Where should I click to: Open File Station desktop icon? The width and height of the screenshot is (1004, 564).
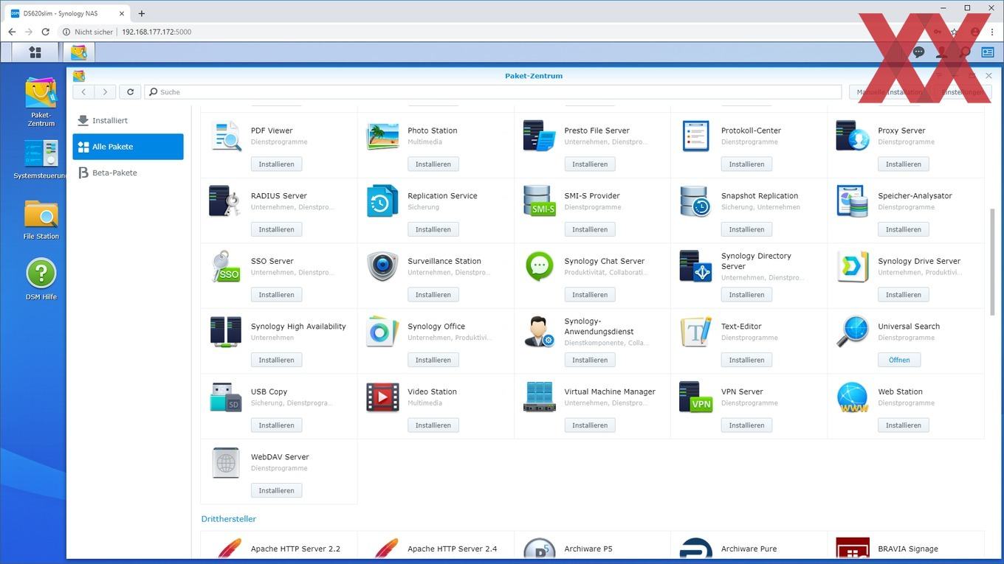click(41, 220)
